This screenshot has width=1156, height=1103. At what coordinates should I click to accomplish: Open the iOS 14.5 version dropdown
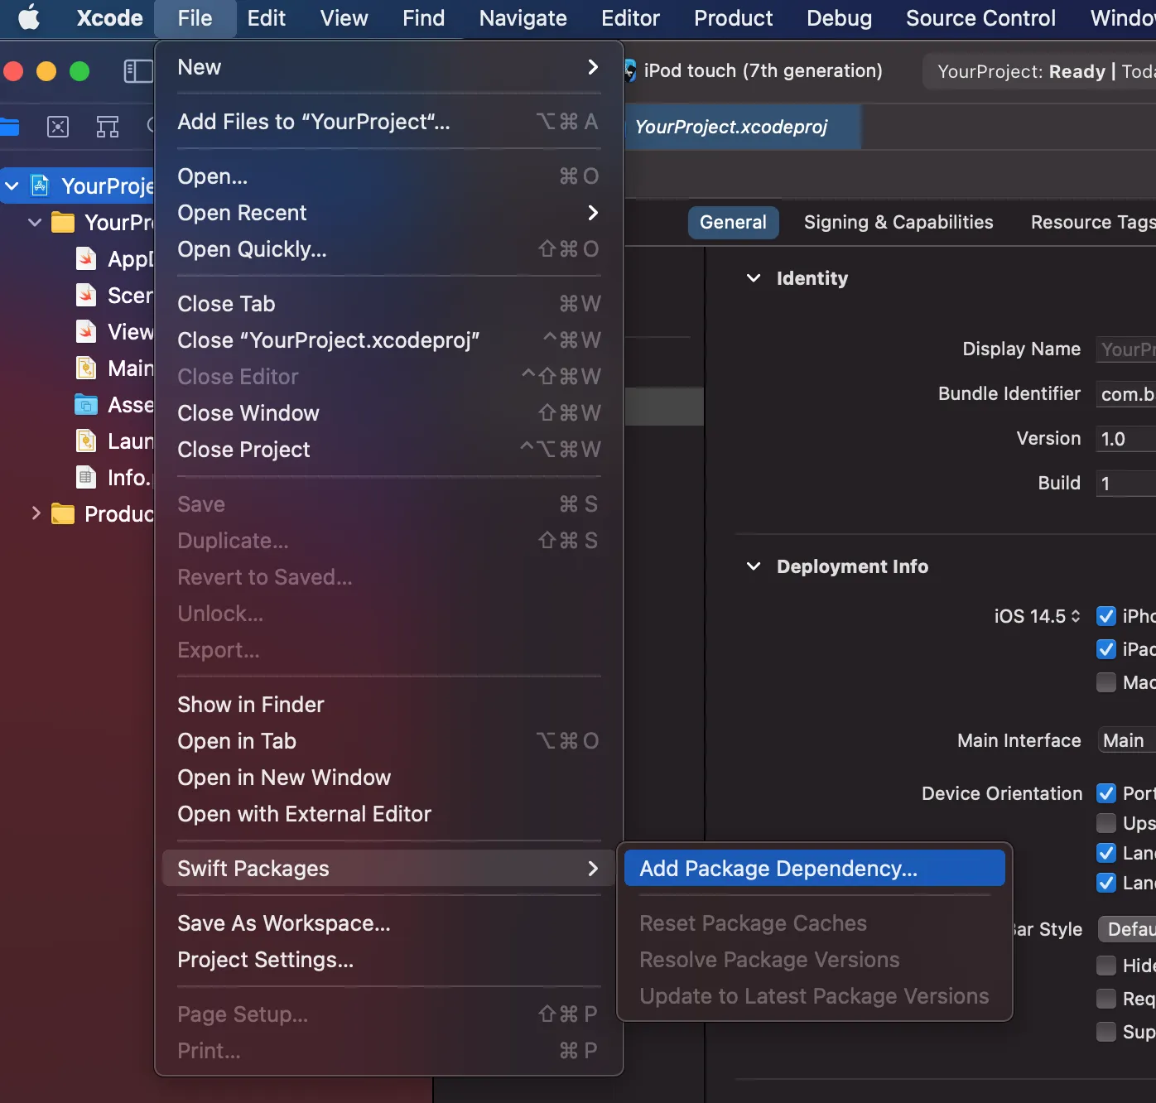pos(1038,616)
